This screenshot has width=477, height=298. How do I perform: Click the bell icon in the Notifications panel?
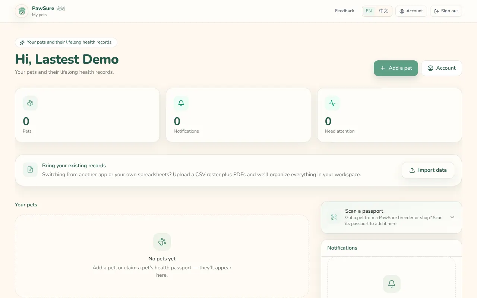pos(392,284)
